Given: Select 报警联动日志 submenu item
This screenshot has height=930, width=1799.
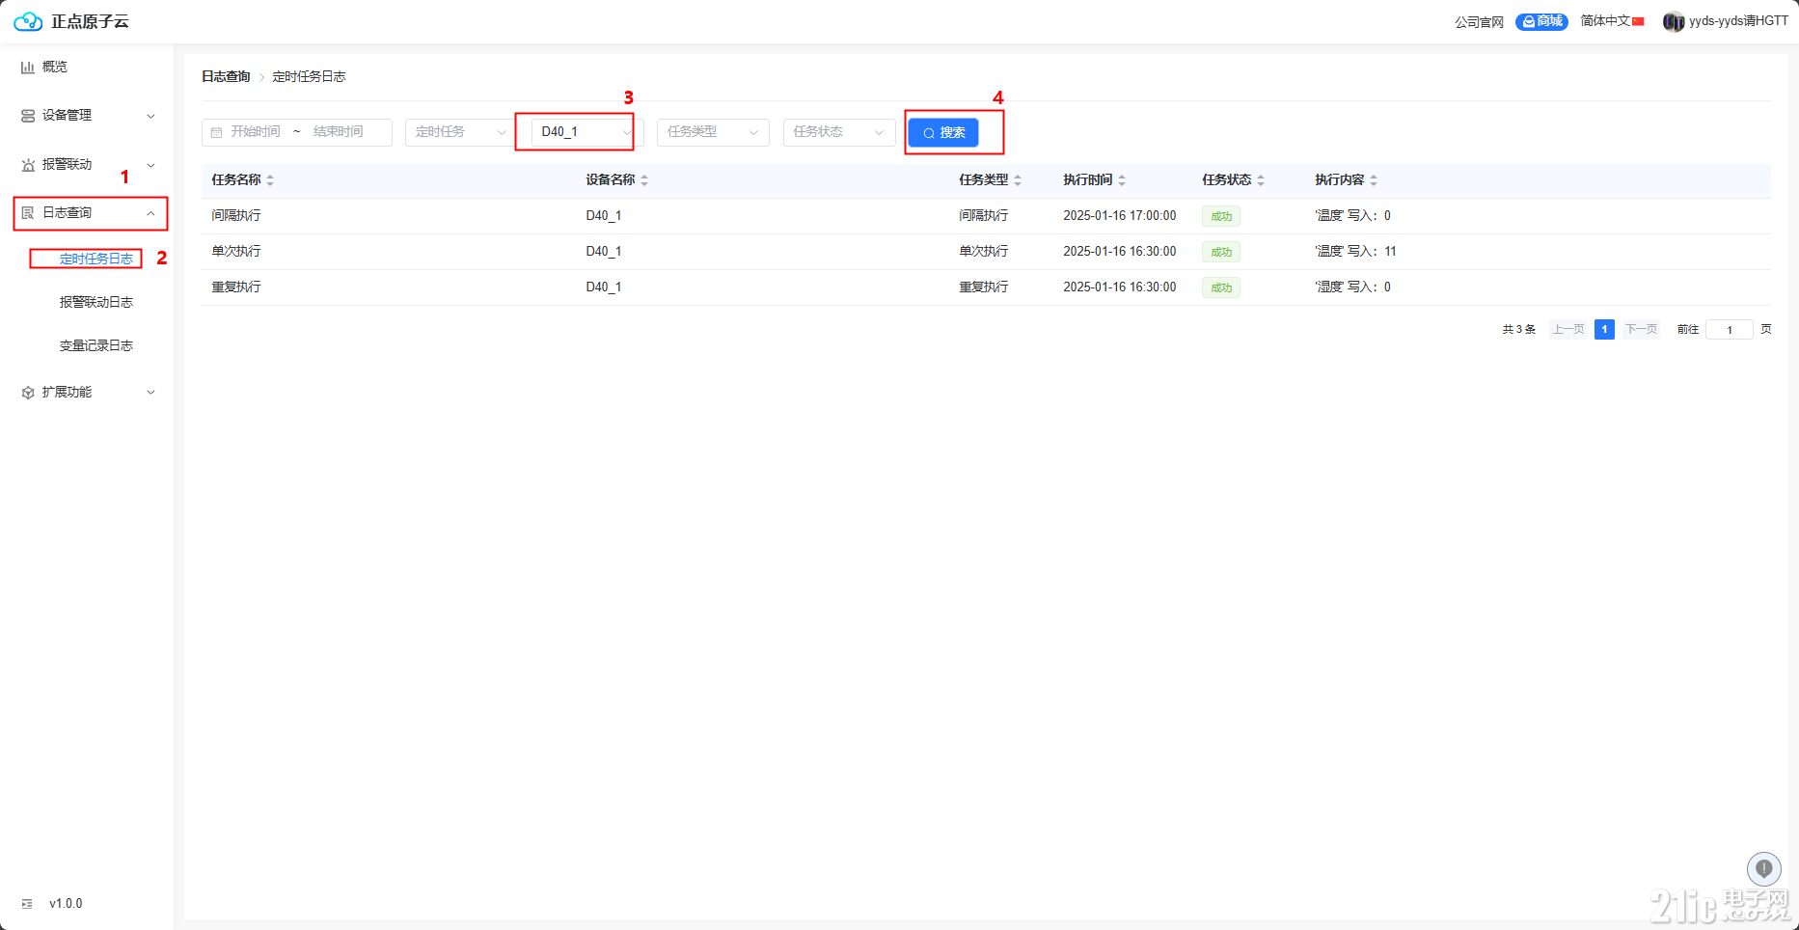Looking at the screenshot, I should pyautogui.click(x=96, y=302).
